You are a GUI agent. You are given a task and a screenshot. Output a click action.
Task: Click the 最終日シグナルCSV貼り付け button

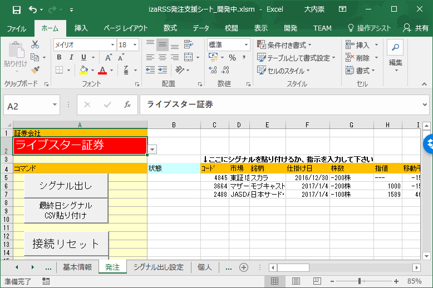tap(66, 210)
